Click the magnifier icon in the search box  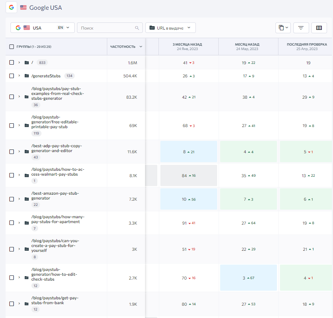137,28
